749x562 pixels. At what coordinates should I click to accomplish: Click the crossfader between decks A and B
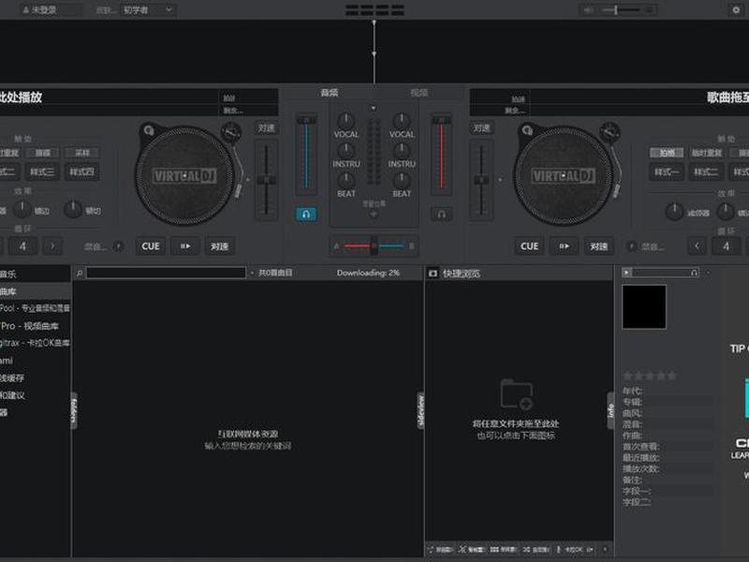pos(374,245)
